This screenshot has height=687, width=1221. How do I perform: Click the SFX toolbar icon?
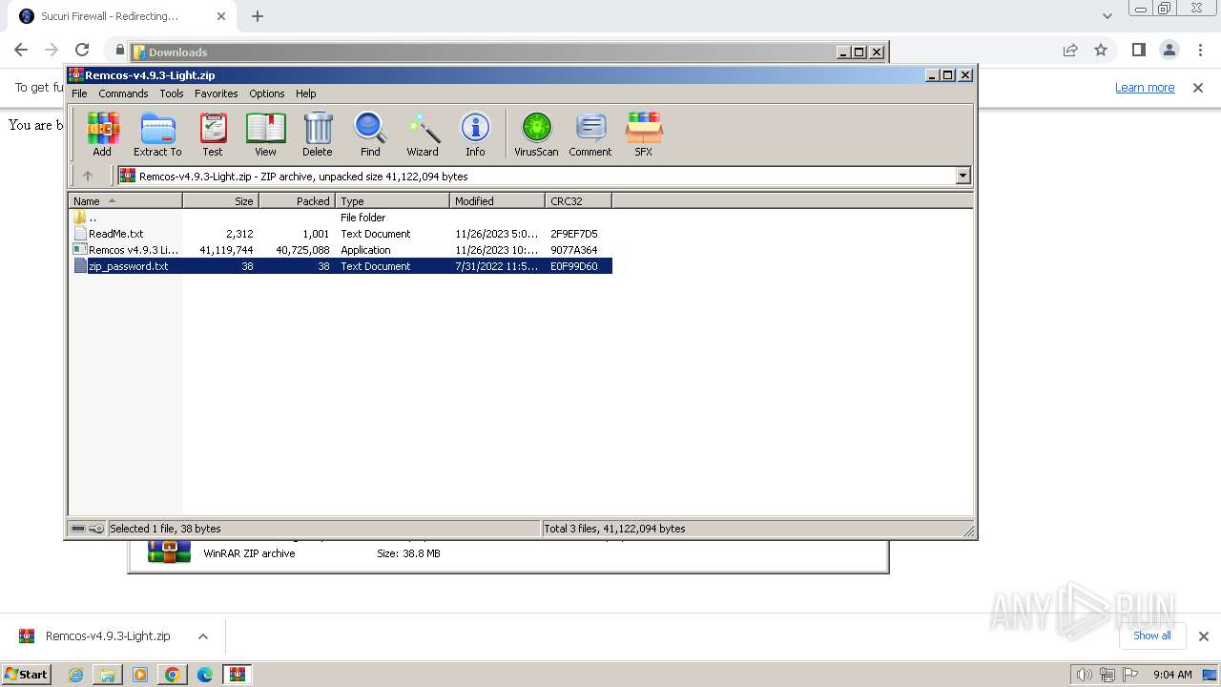point(644,134)
